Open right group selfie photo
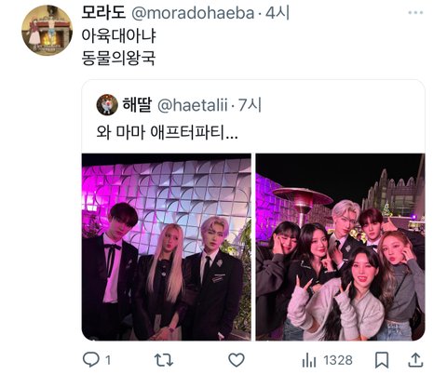 click(x=340, y=247)
